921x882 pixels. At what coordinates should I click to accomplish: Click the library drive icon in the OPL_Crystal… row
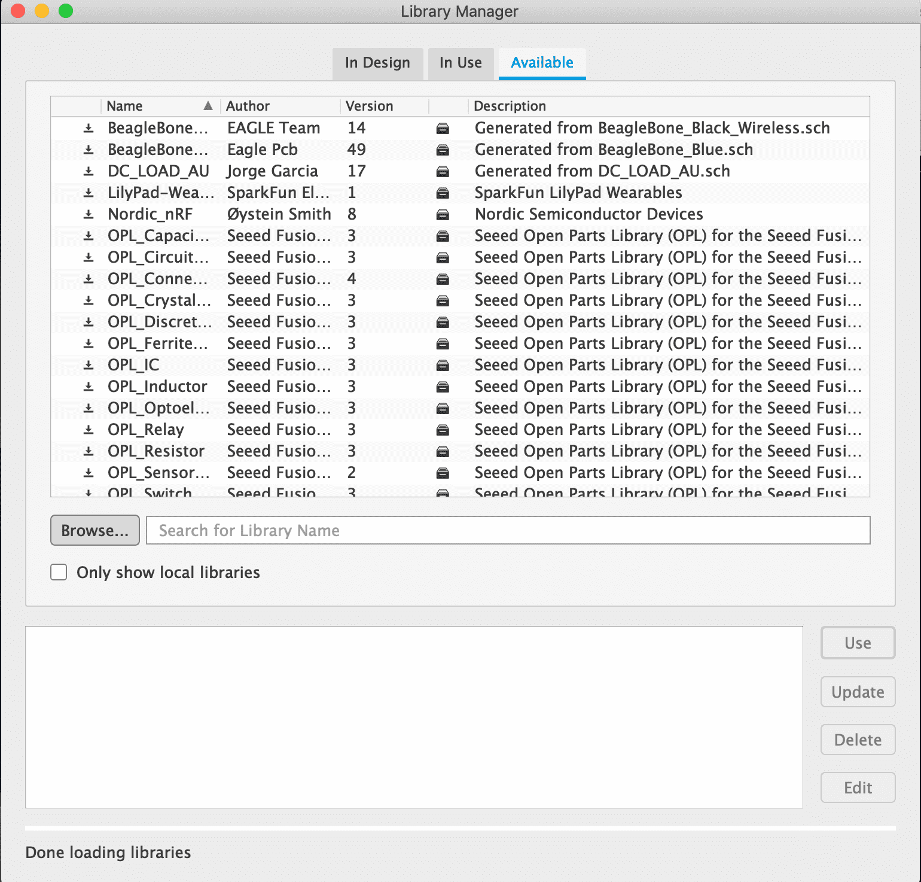pos(443,301)
